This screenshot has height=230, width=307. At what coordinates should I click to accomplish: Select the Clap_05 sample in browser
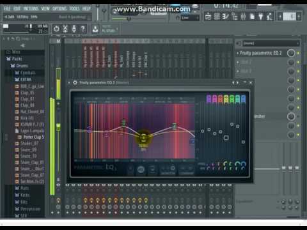coord(25,93)
